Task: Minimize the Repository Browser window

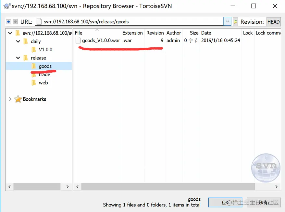Action: click(233, 6)
